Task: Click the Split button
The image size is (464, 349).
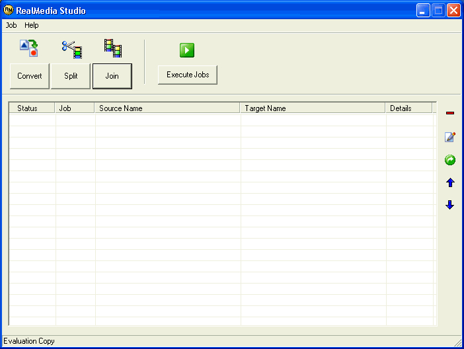Action: click(71, 76)
